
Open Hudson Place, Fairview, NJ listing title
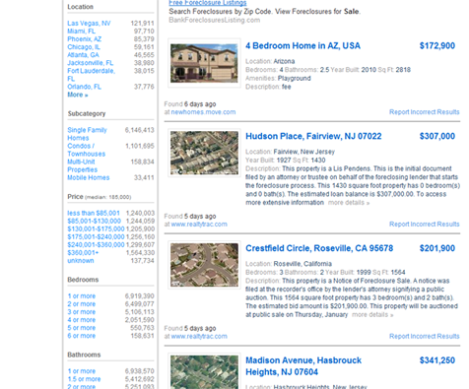pyautogui.click(x=313, y=136)
